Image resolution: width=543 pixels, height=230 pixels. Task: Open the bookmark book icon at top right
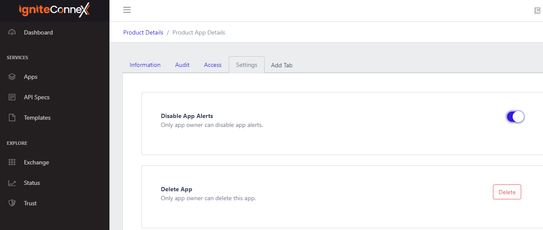537,11
